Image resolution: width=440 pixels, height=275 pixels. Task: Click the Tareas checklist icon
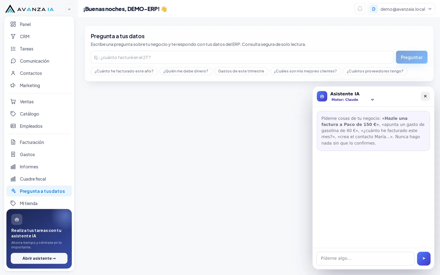tap(13, 49)
